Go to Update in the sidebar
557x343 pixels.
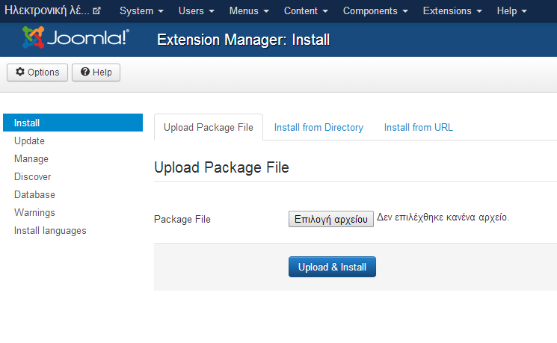(x=29, y=141)
